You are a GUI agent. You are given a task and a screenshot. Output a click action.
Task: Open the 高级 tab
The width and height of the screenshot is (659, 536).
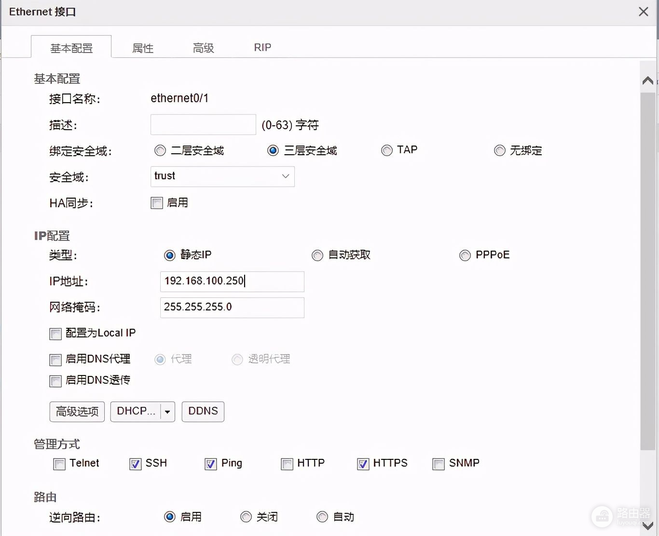203,48
